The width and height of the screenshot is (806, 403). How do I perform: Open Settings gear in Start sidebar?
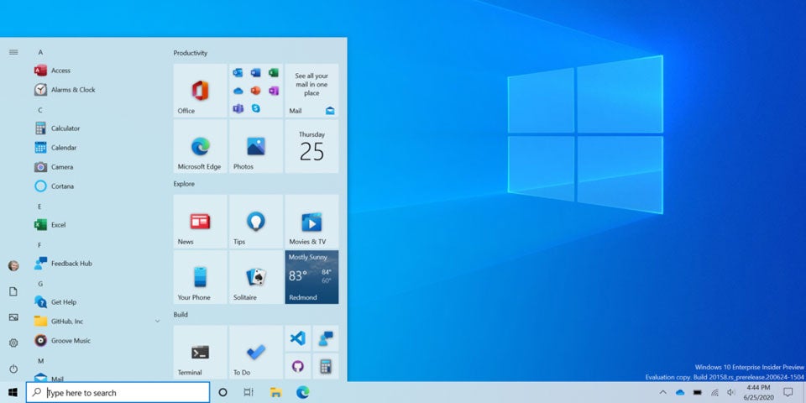pos(13,343)
